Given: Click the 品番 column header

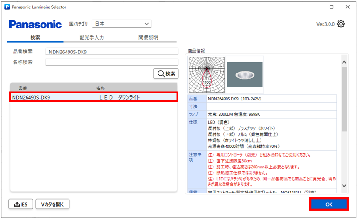Looking at the screenshot, I should point(23,87).
